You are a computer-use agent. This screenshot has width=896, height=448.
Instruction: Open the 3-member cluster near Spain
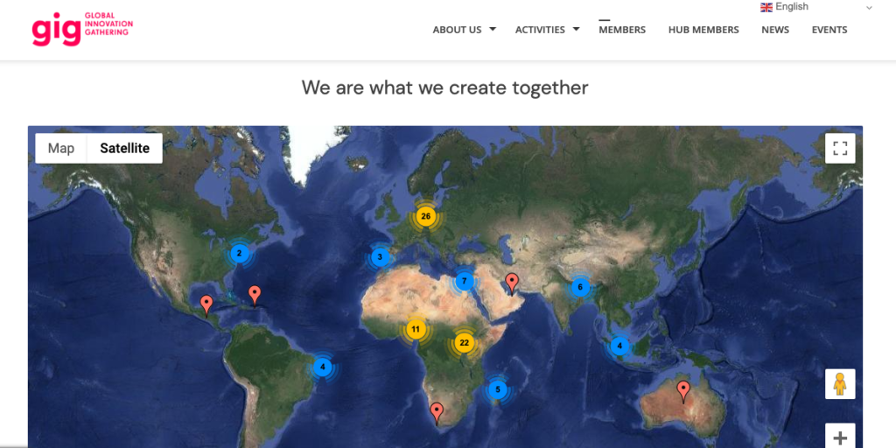[x=380, y=257]
